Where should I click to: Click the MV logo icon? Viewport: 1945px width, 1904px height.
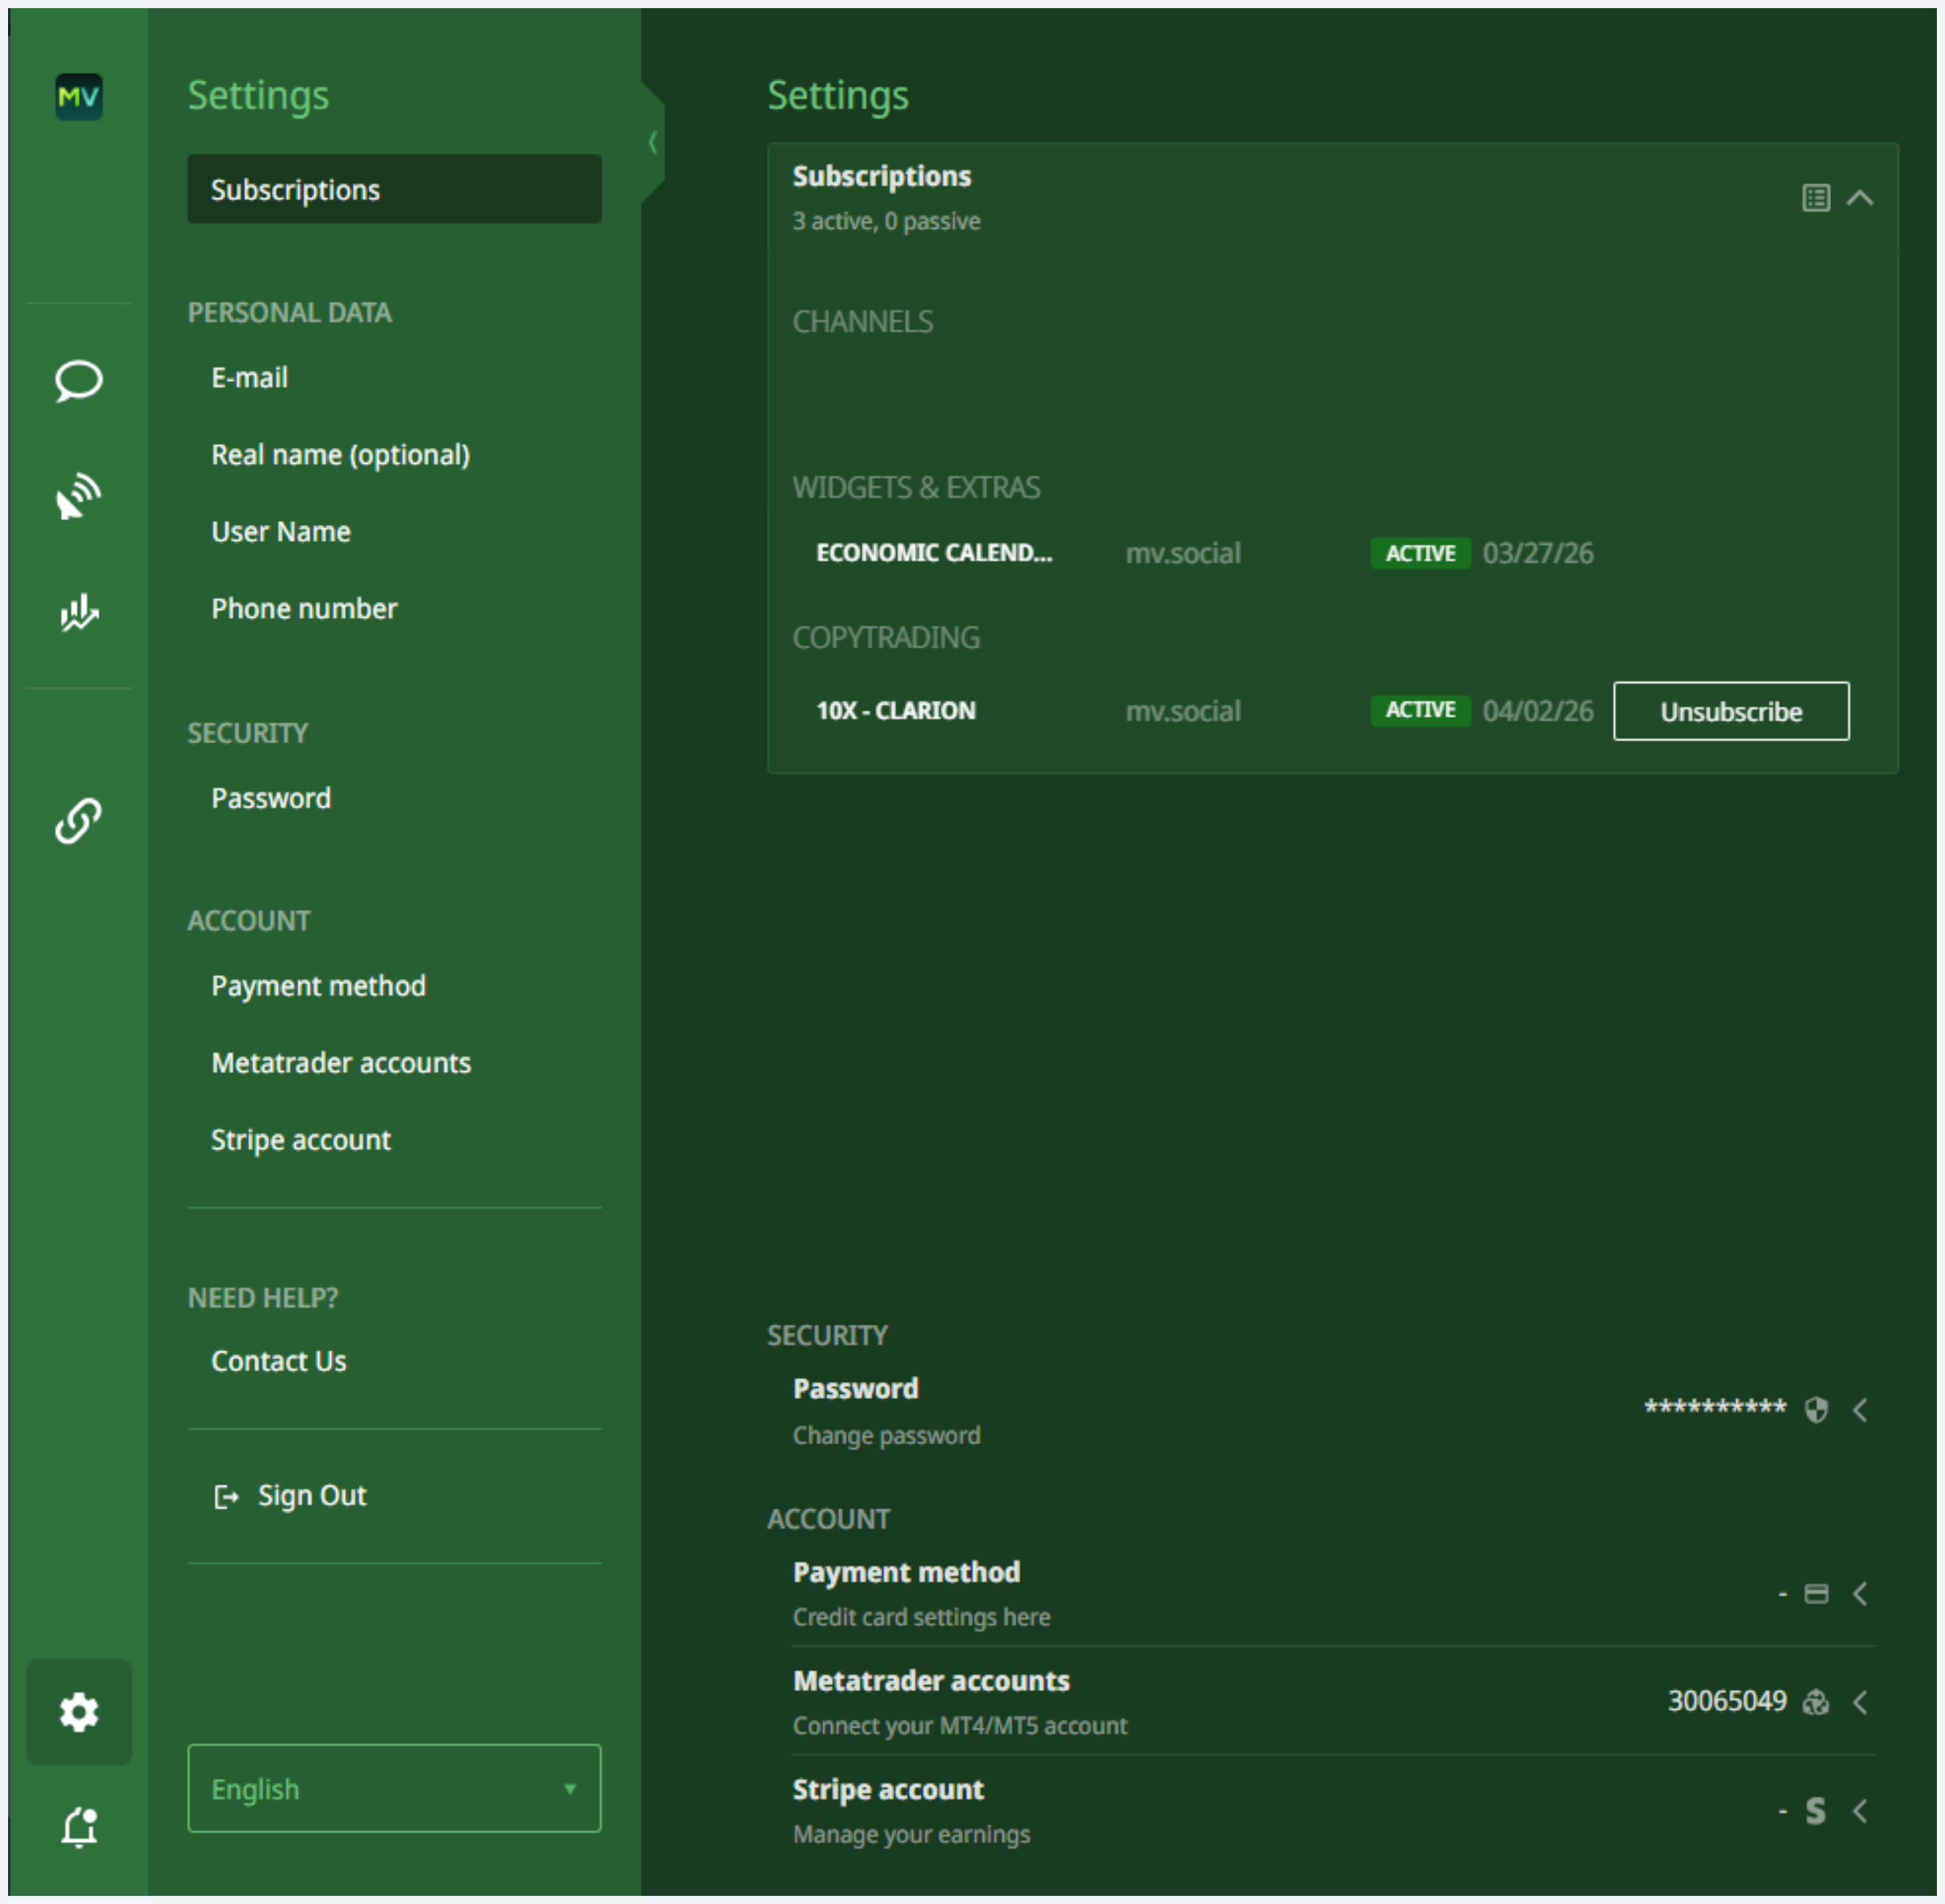79,97
